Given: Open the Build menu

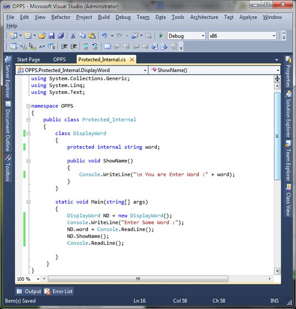Looking at the screenshot, I should pyautogui.click(x=104, y=17).
